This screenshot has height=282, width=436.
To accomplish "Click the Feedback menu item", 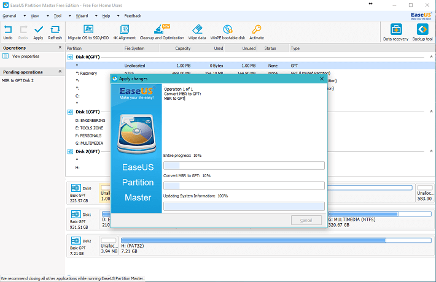I will 133,16.
